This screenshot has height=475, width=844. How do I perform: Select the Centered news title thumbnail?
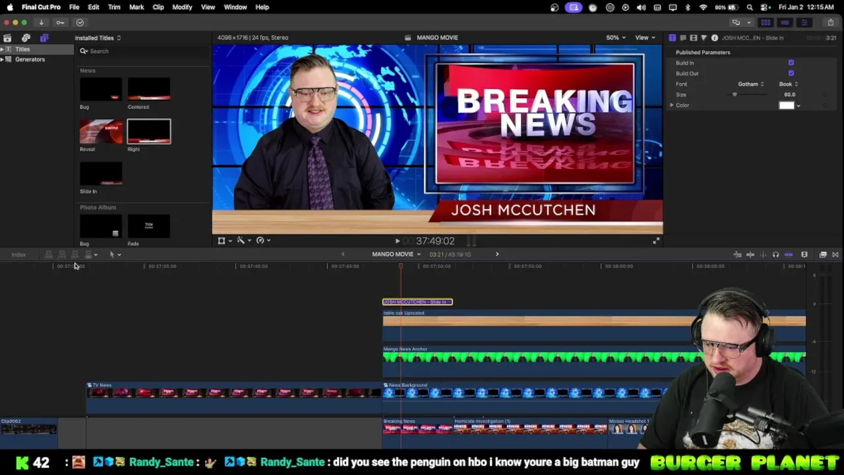click(149, 89)
